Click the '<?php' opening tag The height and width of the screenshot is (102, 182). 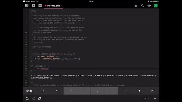click(x=33, y=11)
